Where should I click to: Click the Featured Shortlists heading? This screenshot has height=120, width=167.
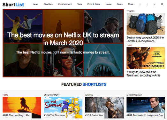84,84
